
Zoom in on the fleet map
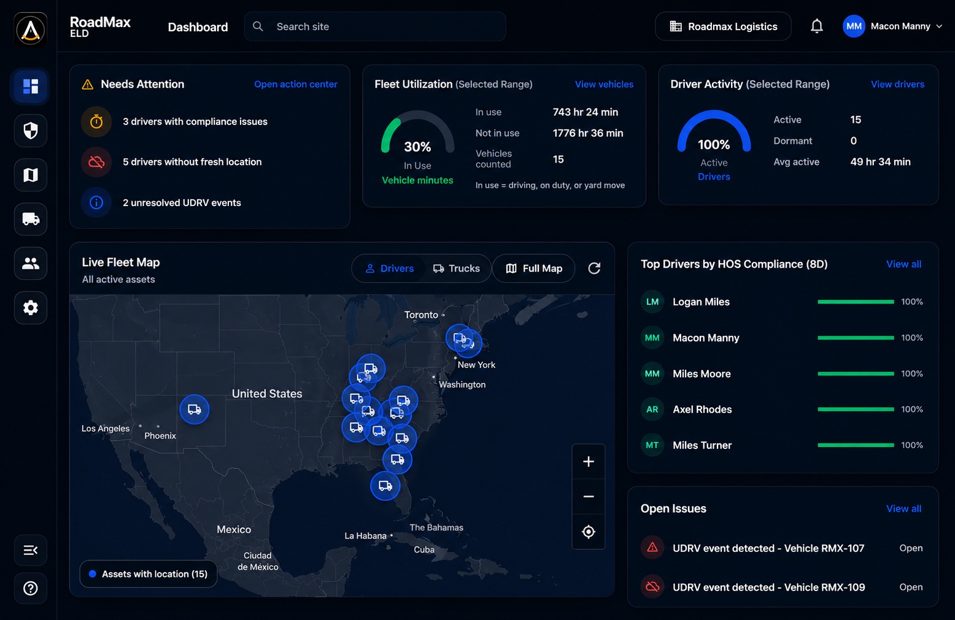point(589,461)
